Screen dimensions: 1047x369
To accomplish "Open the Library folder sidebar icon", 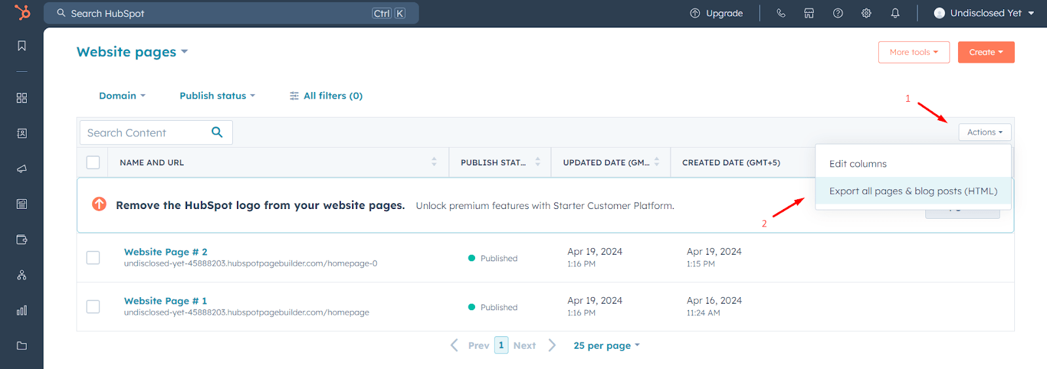I will 22,345.
